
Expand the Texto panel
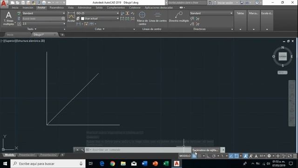tap(32, 29)
